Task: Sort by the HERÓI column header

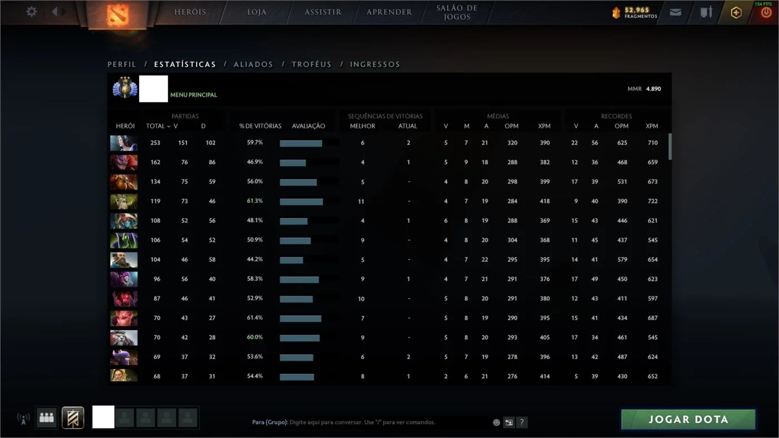Action: [125, 126]
